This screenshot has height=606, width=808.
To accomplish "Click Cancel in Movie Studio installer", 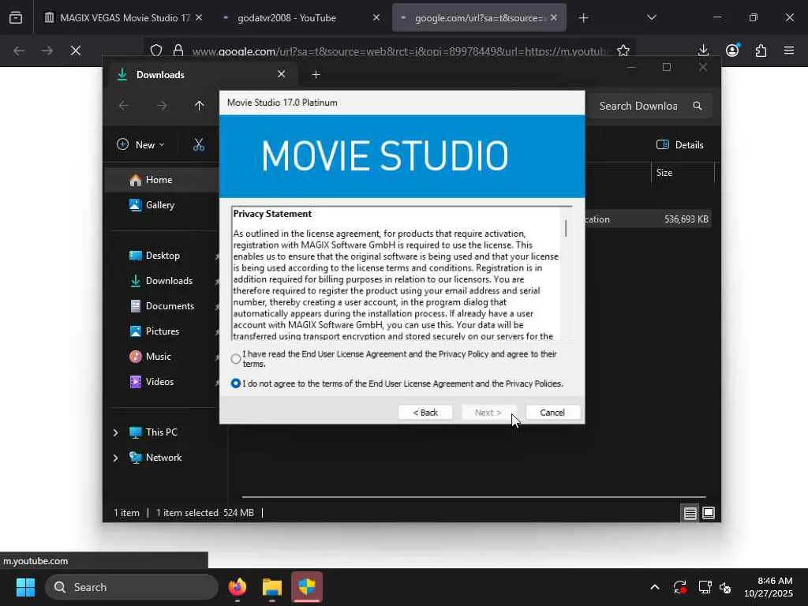I will tap(552, 412).
